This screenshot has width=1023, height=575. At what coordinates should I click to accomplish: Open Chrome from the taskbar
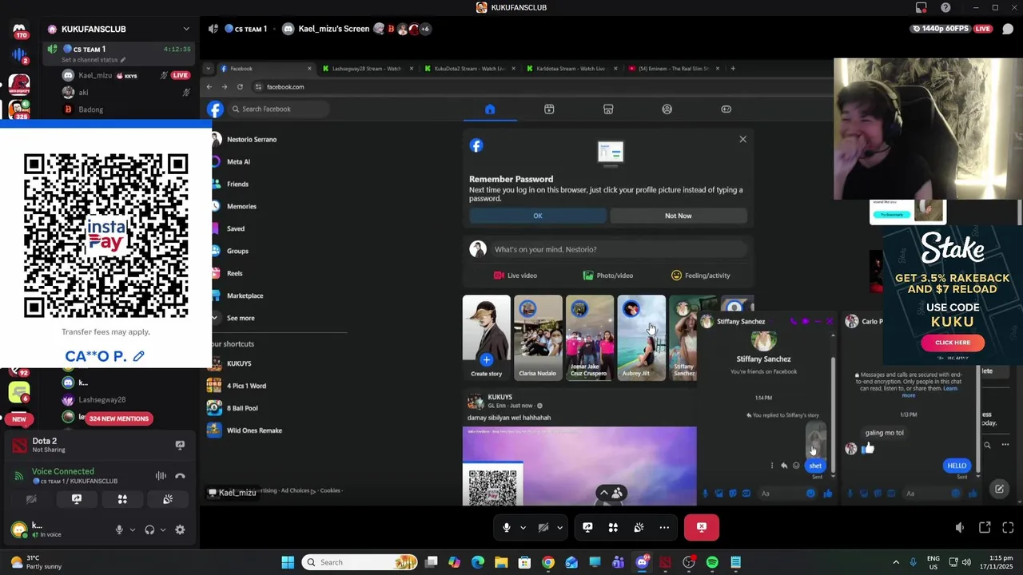(x=547, y=562)
